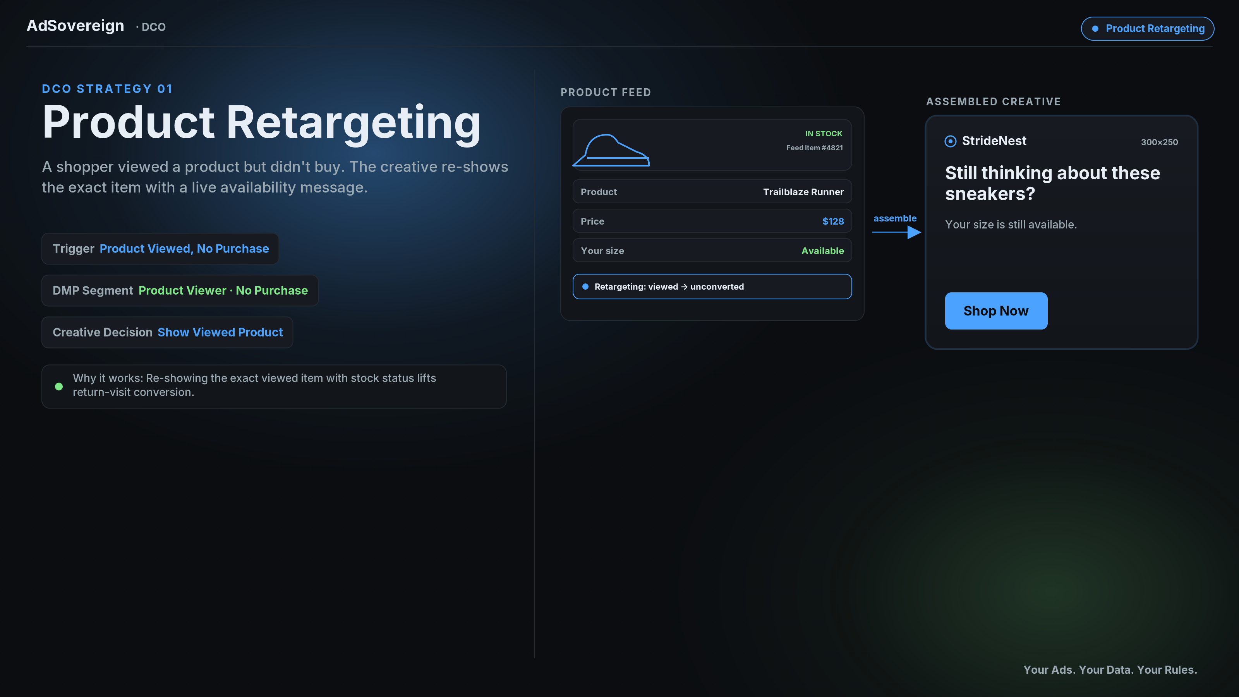
Task: Click the green dot beside Why it works
Action: [x=59, y=386]
